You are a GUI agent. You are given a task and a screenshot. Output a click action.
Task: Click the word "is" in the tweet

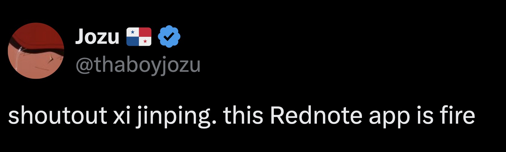tap(423, 116)
